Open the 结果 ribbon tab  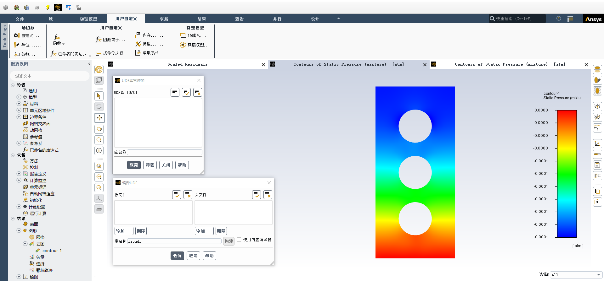point(202,19)
